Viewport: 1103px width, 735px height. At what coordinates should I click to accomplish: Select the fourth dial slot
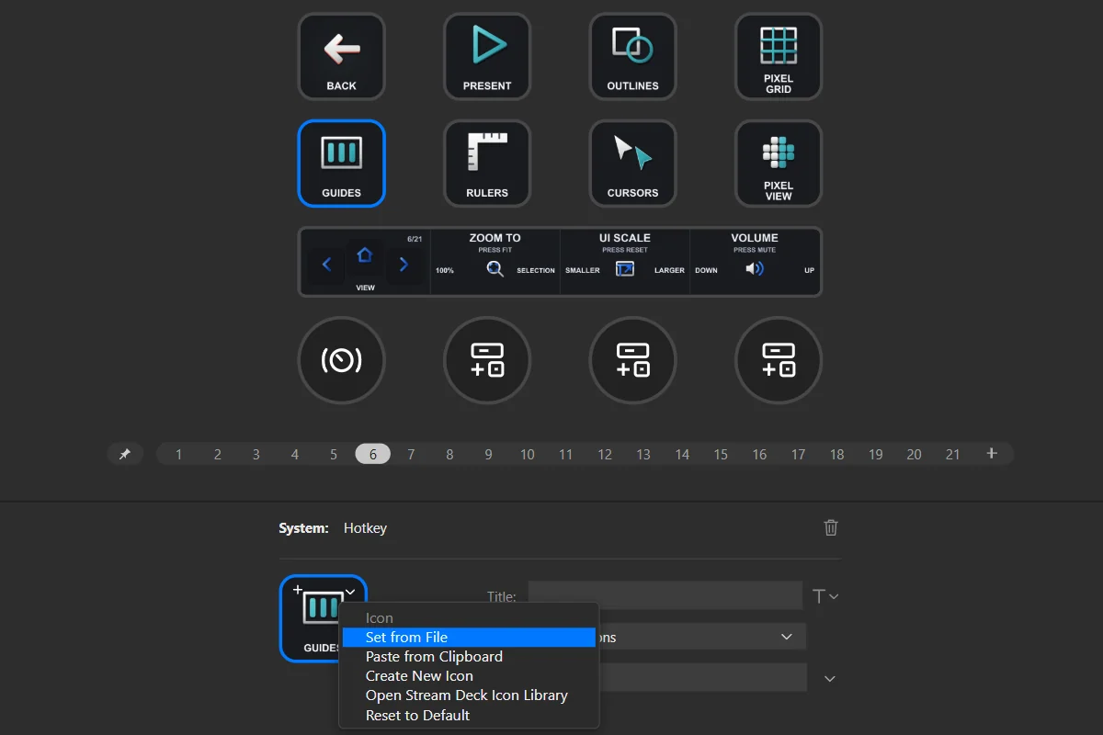[779, 360]
